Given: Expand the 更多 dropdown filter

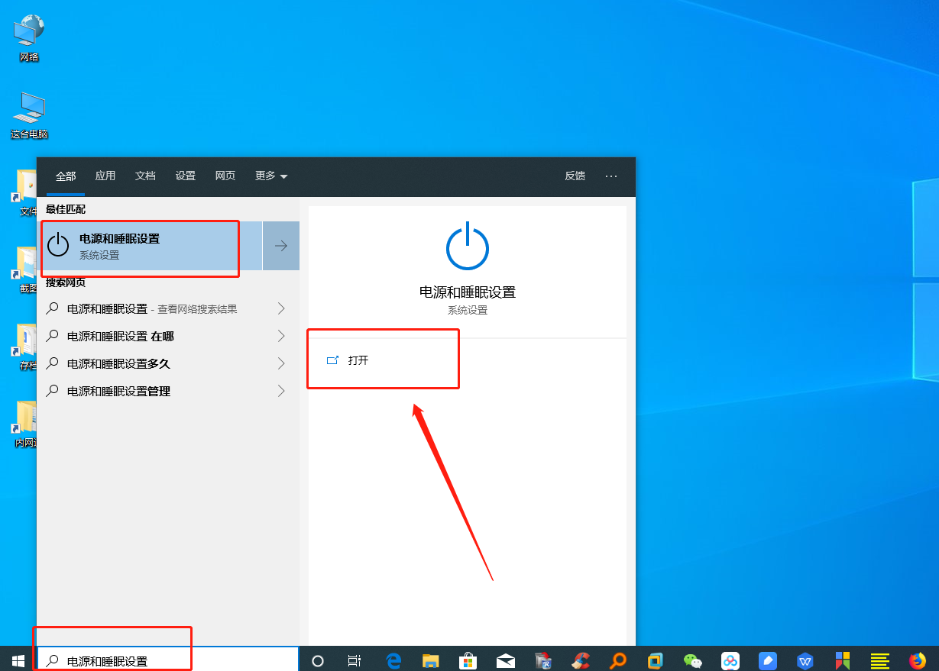Looking at the screenshot, I should (271, 176).
